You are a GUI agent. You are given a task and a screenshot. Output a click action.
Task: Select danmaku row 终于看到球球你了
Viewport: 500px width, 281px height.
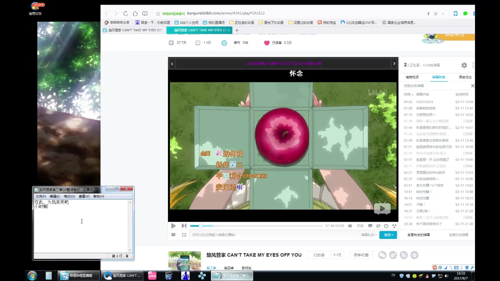[x=437, y=224]
